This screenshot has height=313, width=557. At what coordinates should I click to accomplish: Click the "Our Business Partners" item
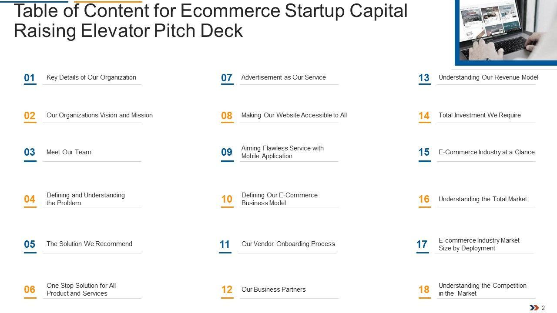point(273,290)
